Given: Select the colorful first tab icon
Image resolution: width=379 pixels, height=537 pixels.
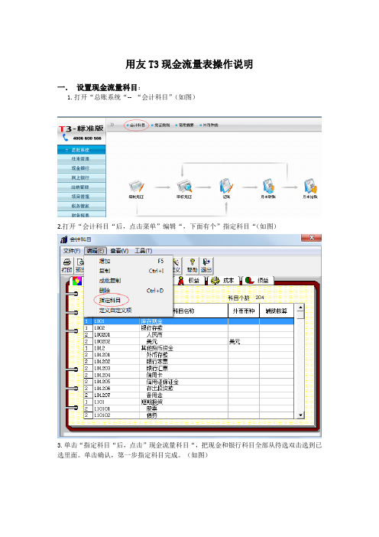Looking at the screenshot, I should pos(77,282).
